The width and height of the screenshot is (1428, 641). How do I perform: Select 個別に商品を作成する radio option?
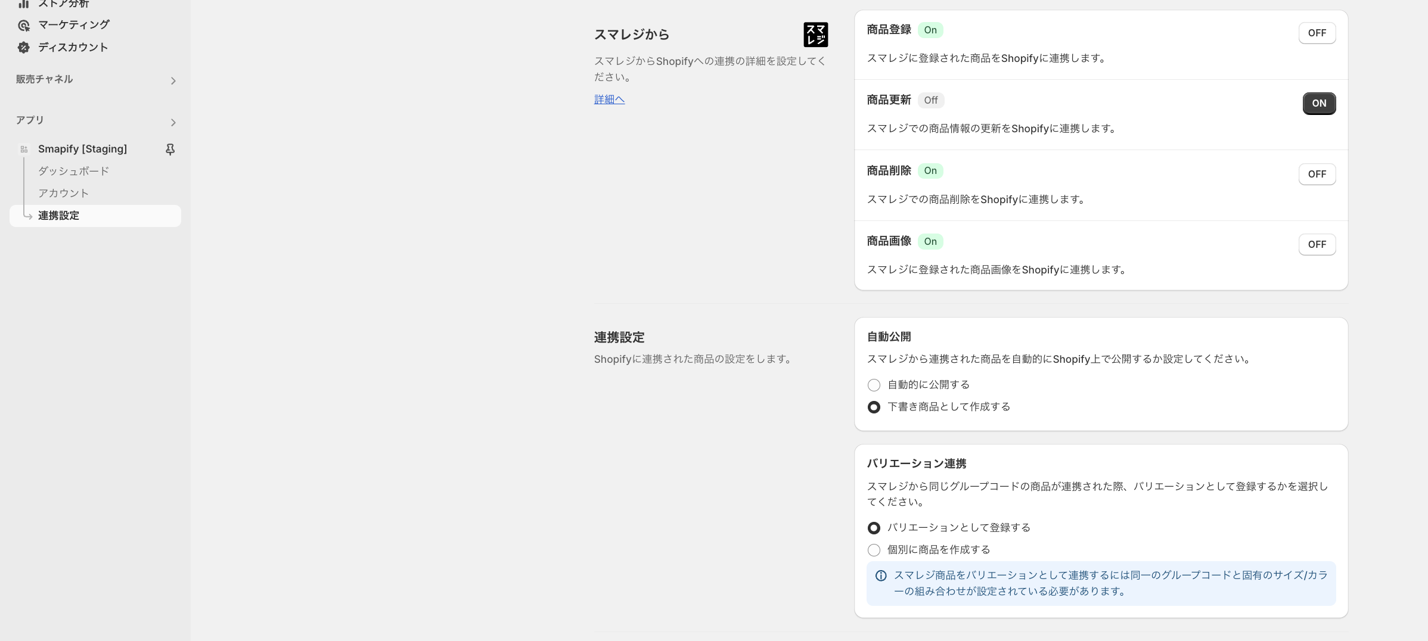click(x=874, y=550)
